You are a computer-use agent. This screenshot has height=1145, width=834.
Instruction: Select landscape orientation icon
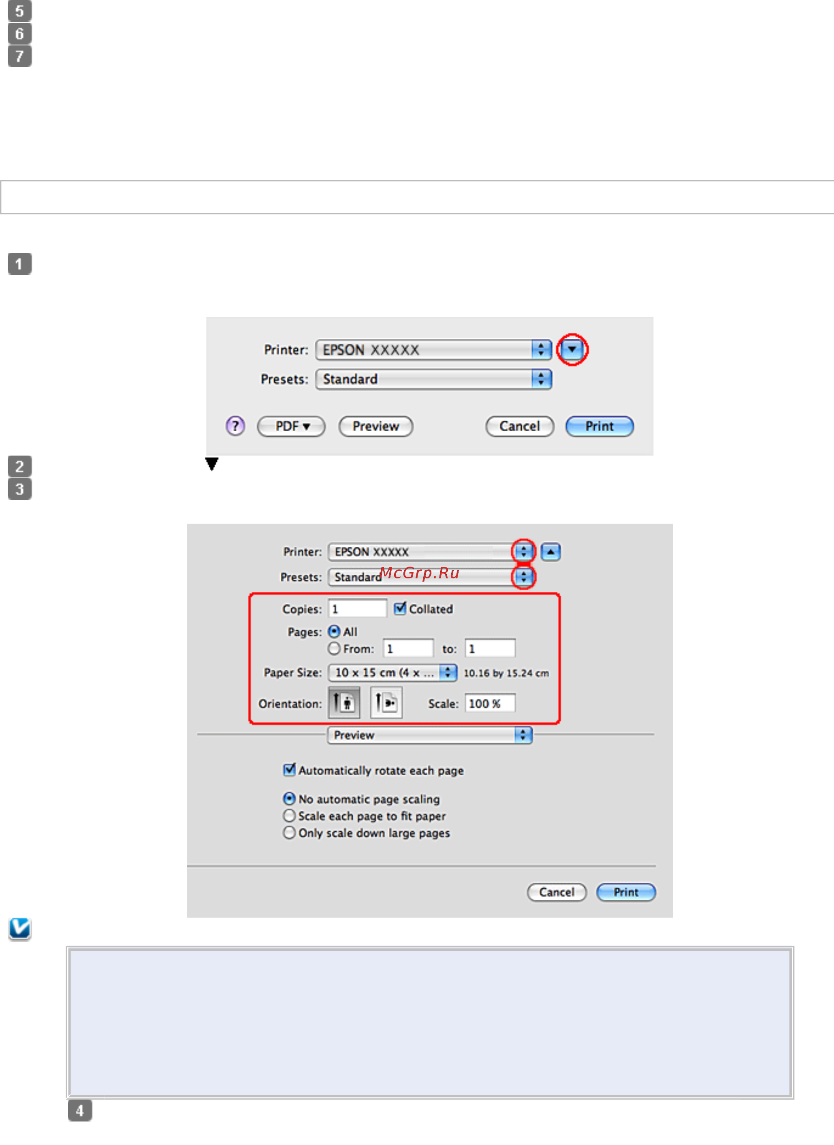pyautogui.click(x=386, y=702)
